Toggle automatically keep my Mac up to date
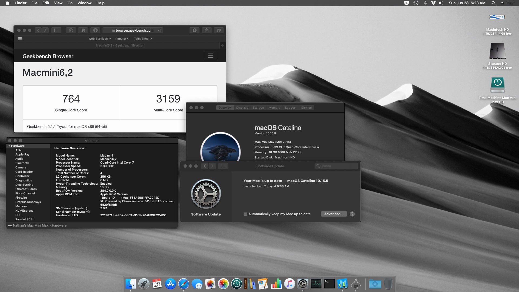519x292 pixels. (245, 214)
